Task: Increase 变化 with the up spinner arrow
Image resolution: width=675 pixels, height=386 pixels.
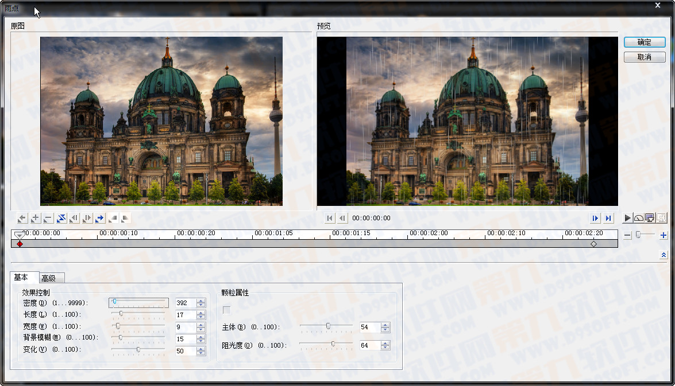Action: tap(200, 349)
